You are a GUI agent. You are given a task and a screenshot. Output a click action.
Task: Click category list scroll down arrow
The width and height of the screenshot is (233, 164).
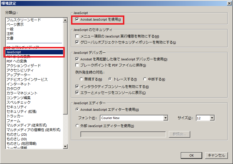tap(65, 147)
